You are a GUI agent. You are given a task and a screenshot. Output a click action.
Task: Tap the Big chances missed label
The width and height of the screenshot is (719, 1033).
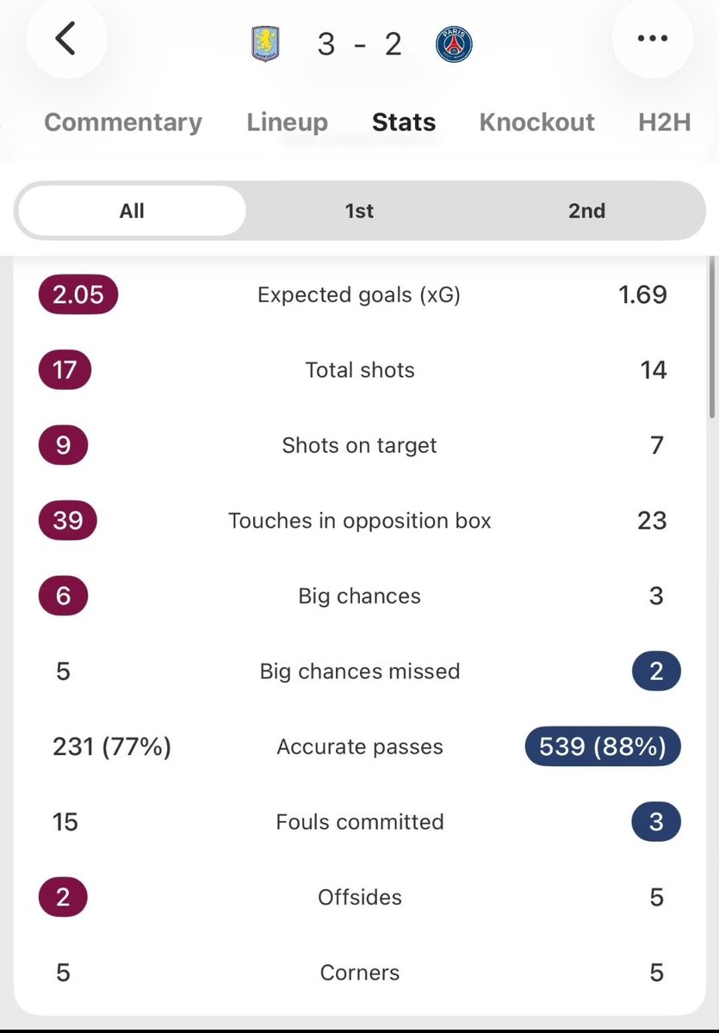click(x=360, y=671)
